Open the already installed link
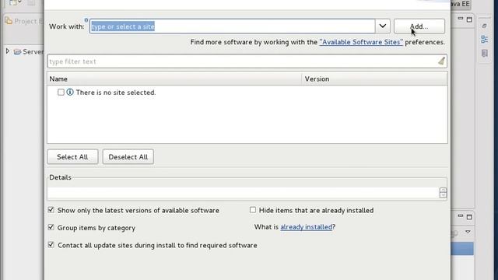 (x=306, y=227)
